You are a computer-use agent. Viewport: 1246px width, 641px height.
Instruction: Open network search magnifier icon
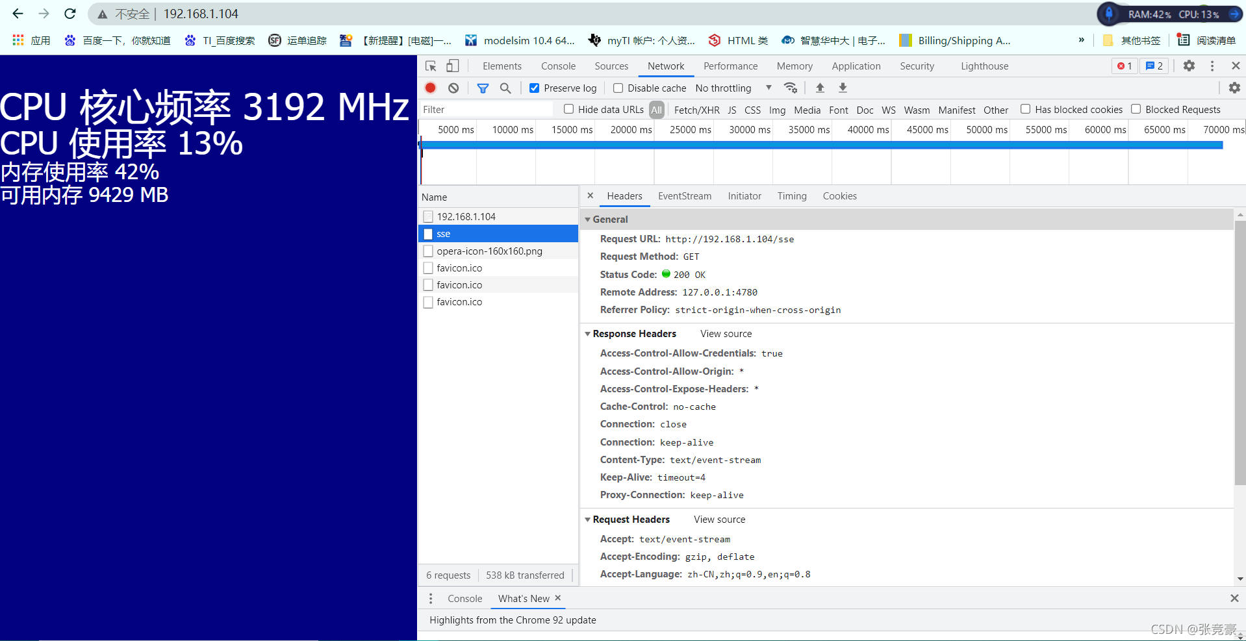[x=505, y=88]
